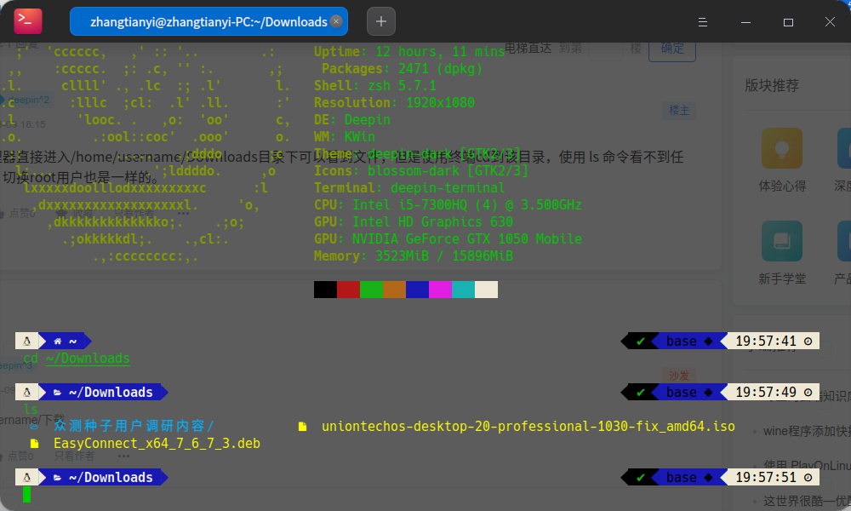Close the terminal window
This screenshot has width=851, height=511.
(830, 22)
